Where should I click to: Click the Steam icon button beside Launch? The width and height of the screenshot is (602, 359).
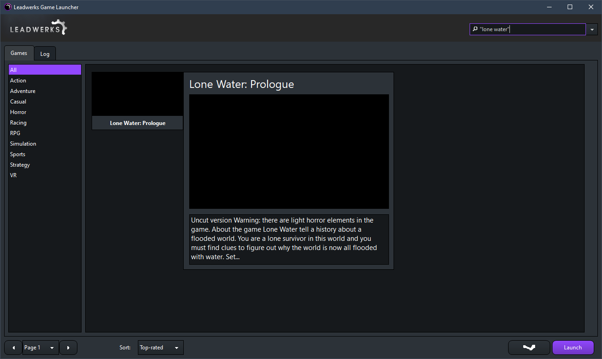tap(529, 348)
